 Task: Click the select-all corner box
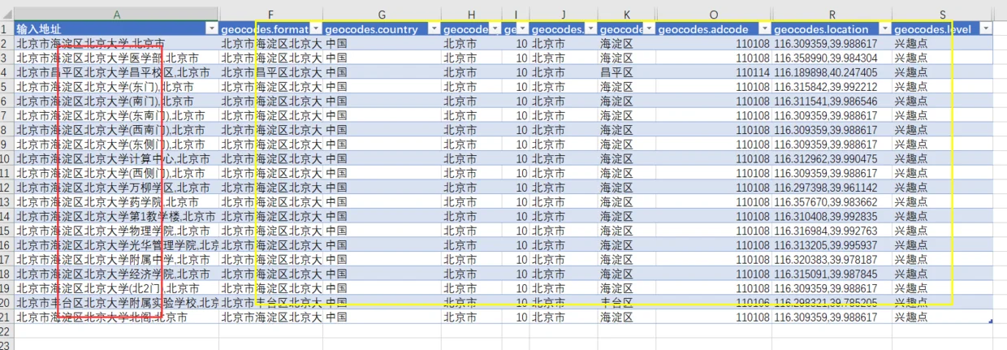click(7, 15)
